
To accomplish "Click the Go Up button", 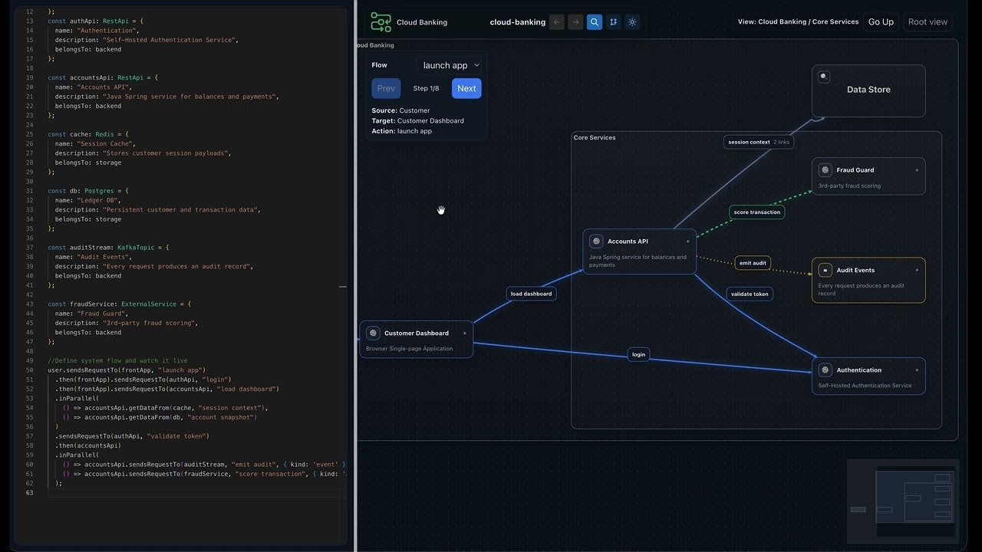I will click(880, 21).
